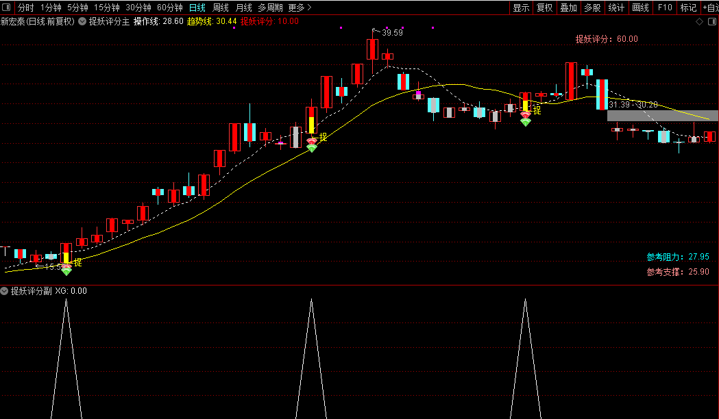The image size is (719, 419).
Task: Click the second XG signal spike in sub-chart
Action: pyautogui.click(x=311, y=359)
